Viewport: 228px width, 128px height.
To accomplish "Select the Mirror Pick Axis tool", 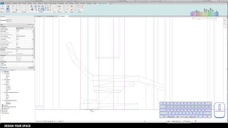I will pyautogui.click(x=39, y=6).
